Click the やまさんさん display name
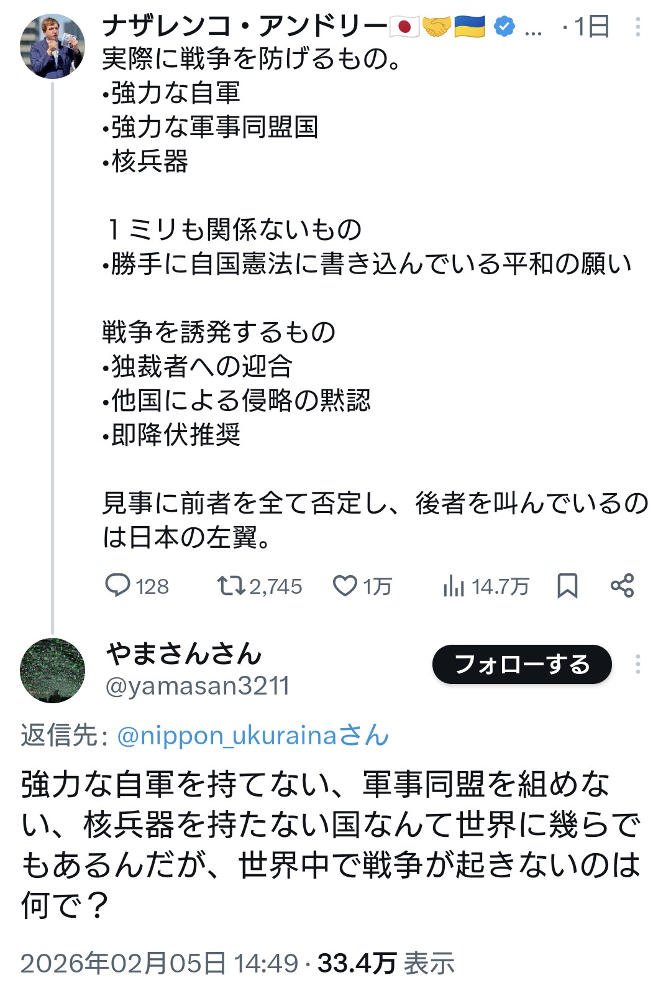This screenshot has height=993, width=671. [x=184, y=654]
